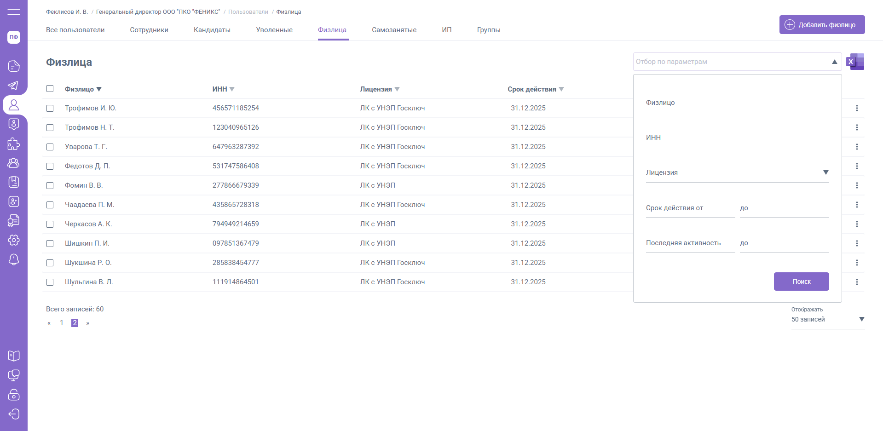Click the Поиск button

coord(801,282)
